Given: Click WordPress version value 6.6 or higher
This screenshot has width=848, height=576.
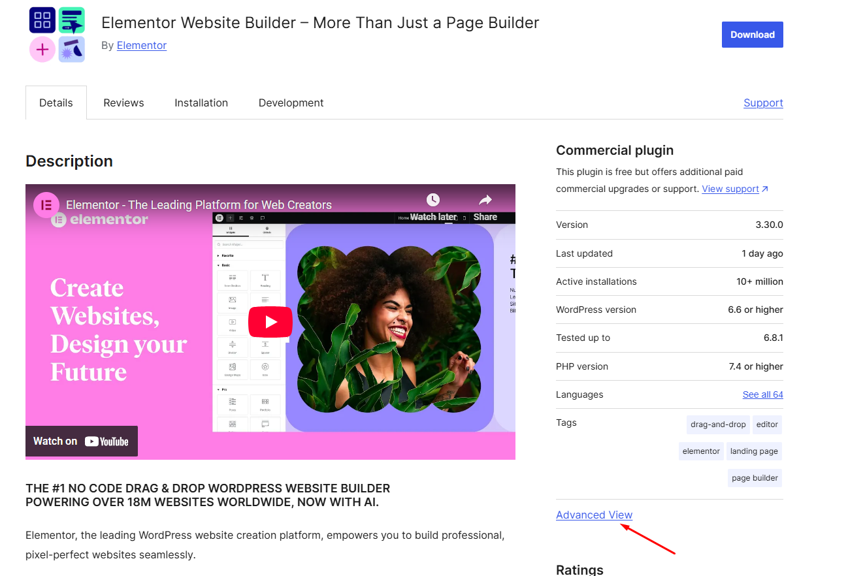Looking at the screenshot, I should point(755,310).
